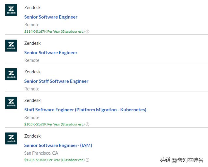
Task: Open the Staff Software Engineer (Platform Migration - Kubernetes) link
Action: (x=85, y=110)
